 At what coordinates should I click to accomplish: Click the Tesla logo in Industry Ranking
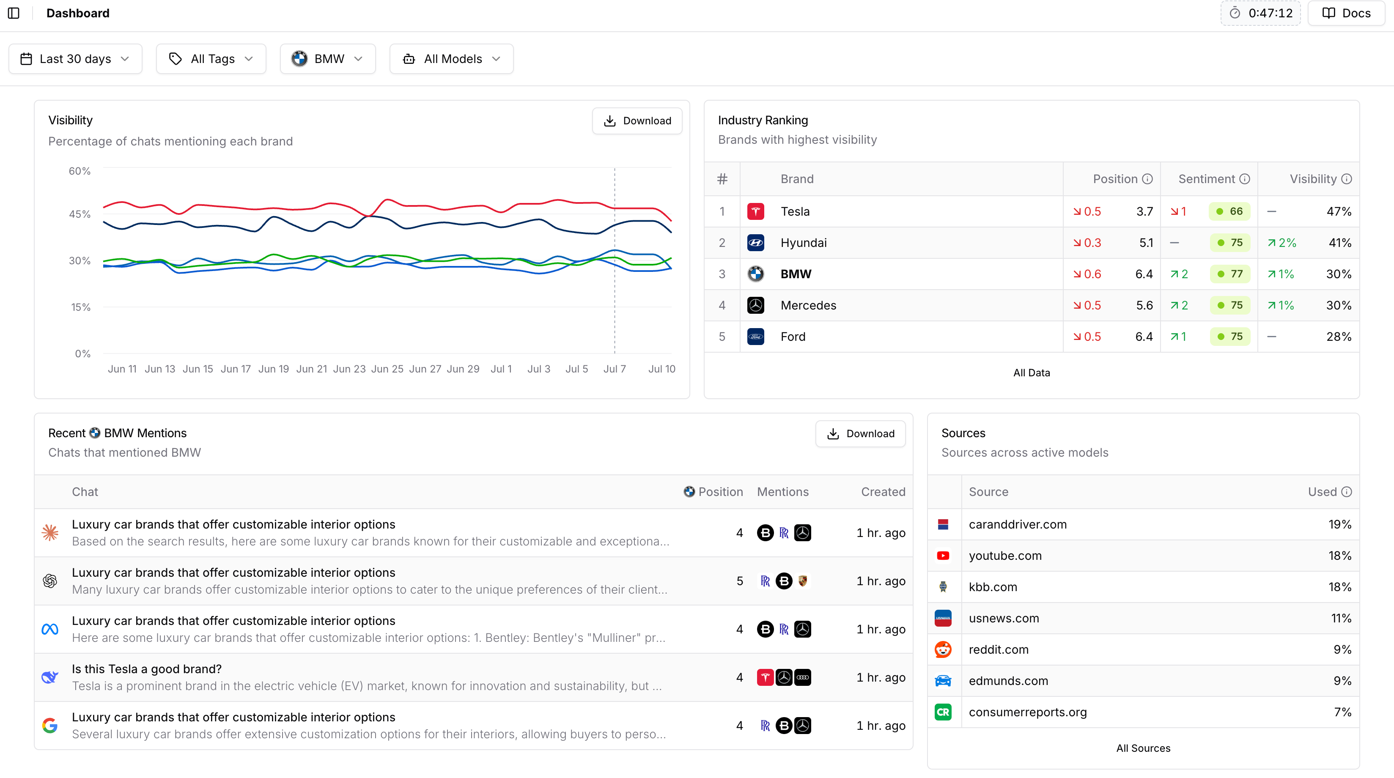[x=755, y=211]
